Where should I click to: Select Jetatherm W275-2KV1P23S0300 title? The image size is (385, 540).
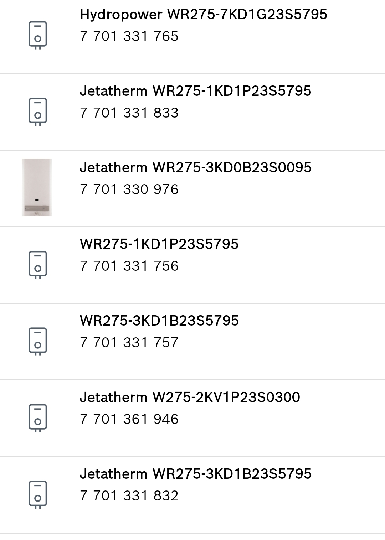(x=190, y=398)
